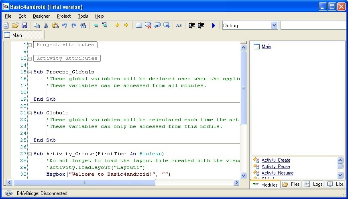
Task: Jump to the Activity_Resume sub
Action: click(x=277, y=173)
